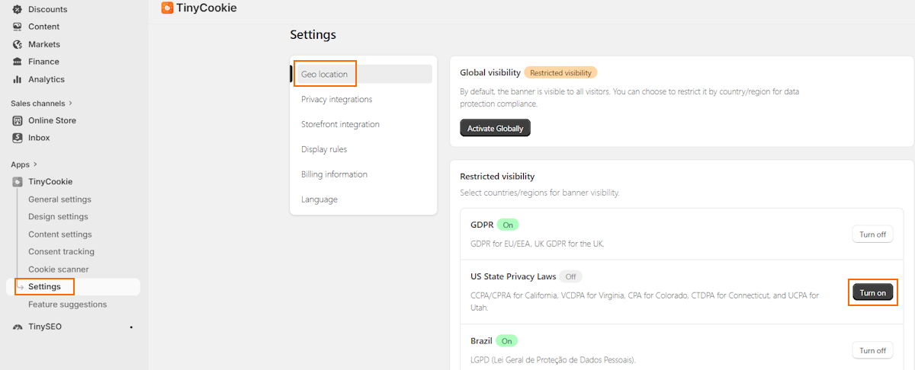915x370 pixels.
Task: Click the Content icon in sidebar
Action: coord(18,27)
